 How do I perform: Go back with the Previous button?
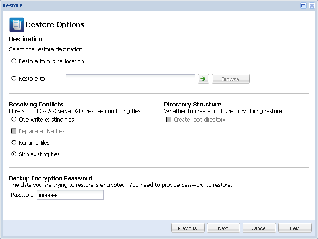coord(187,228)
